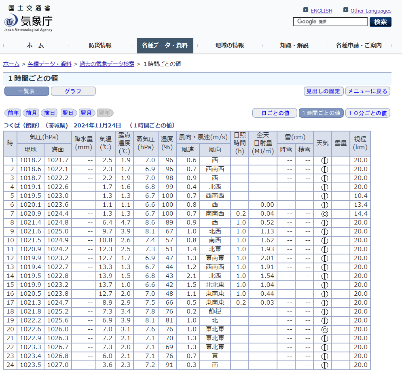Image resolution: width=402 pixels, height=373 pixels.
Task: Select the 1時間ごとの値 view button
Action: [x=321, y=113]
